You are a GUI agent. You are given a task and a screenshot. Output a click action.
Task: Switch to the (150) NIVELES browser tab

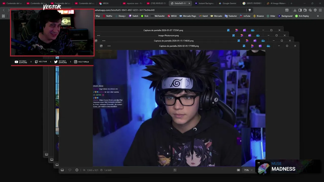tap(156, 3)
